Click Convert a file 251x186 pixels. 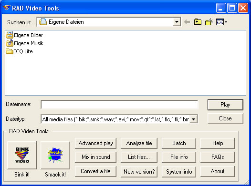[95, 171]
